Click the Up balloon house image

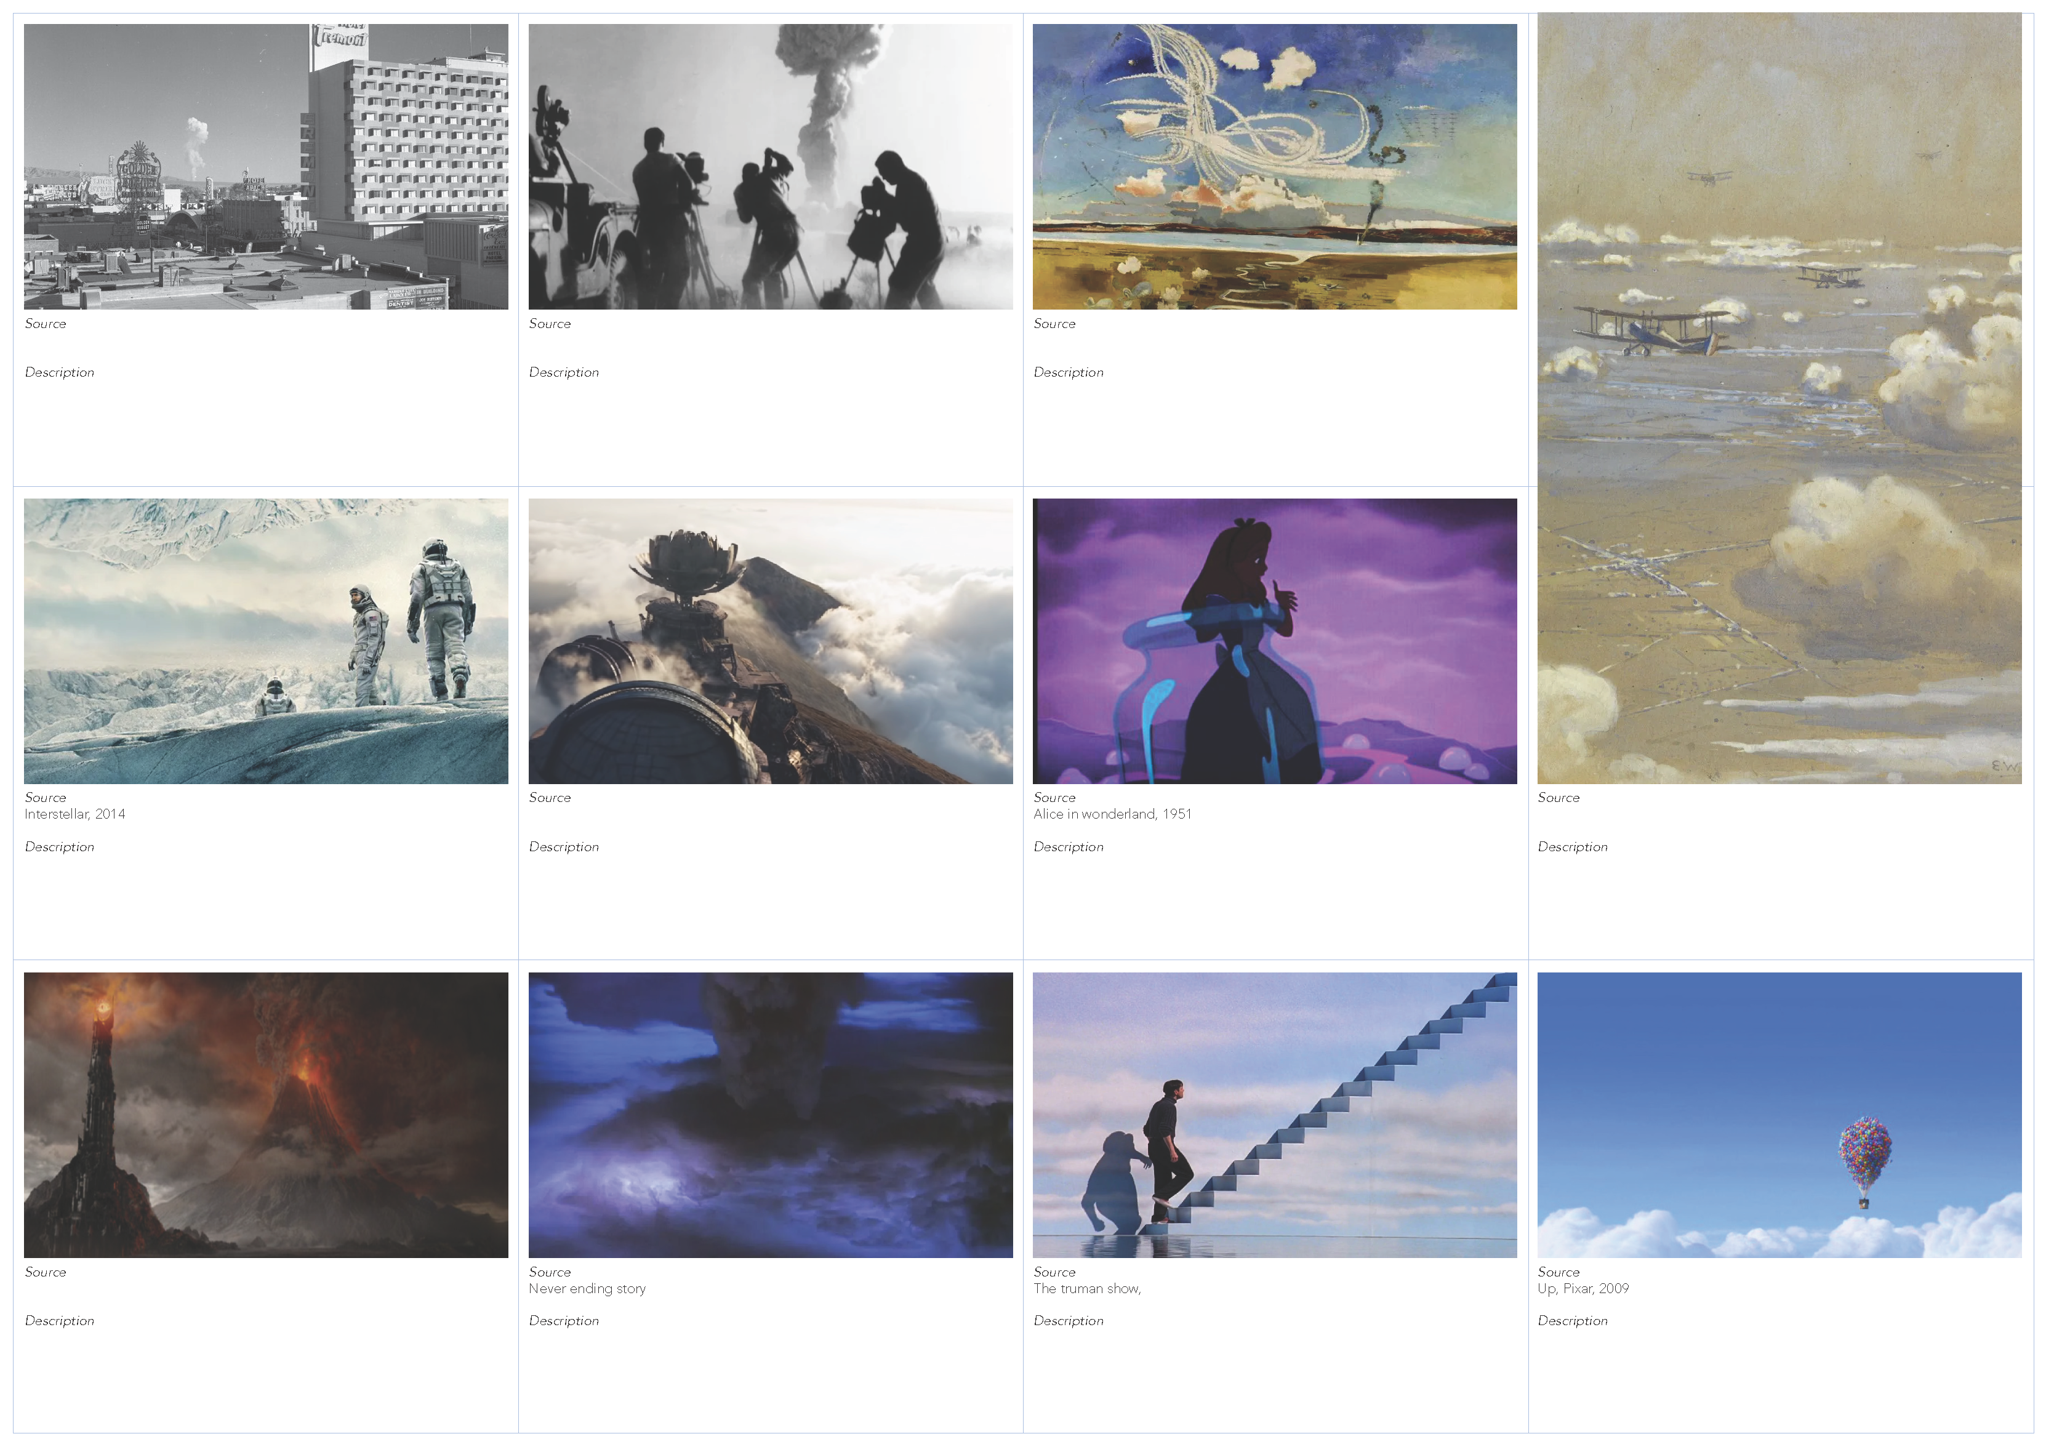click(1779, 1115)
